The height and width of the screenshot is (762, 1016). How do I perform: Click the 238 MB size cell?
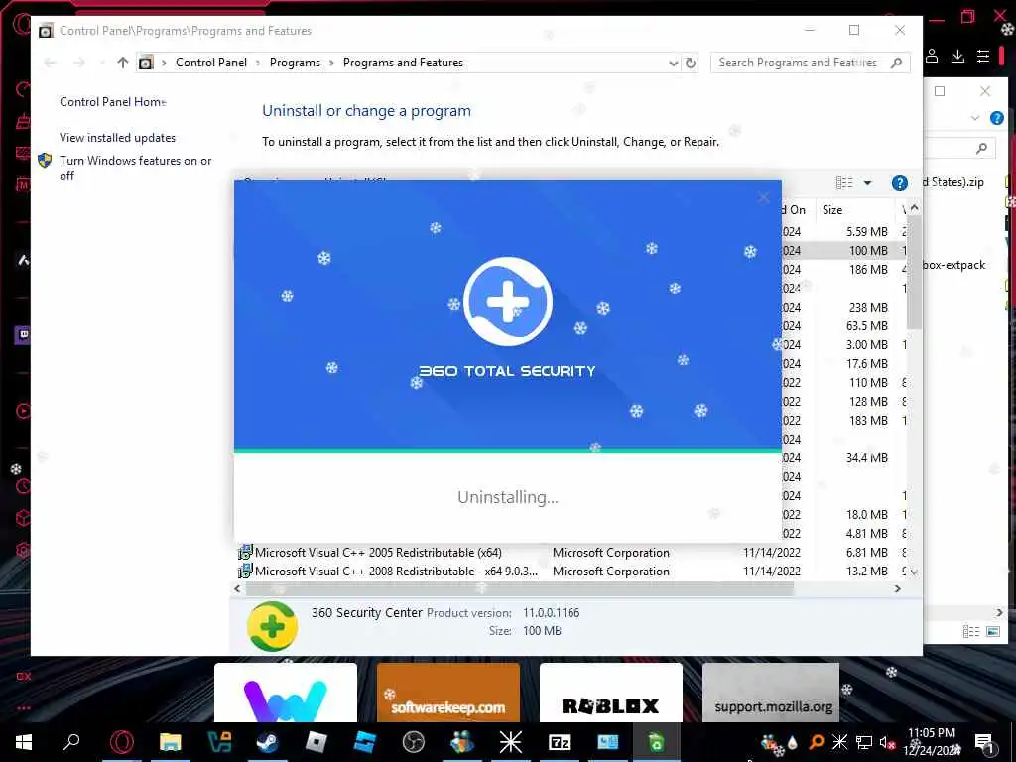pos(868,307)
